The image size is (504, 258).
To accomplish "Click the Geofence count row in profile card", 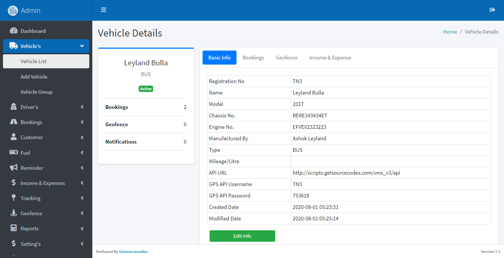I will [146, 124].
